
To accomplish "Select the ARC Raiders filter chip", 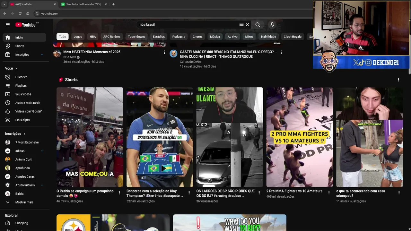I will [x=112, y=37].
